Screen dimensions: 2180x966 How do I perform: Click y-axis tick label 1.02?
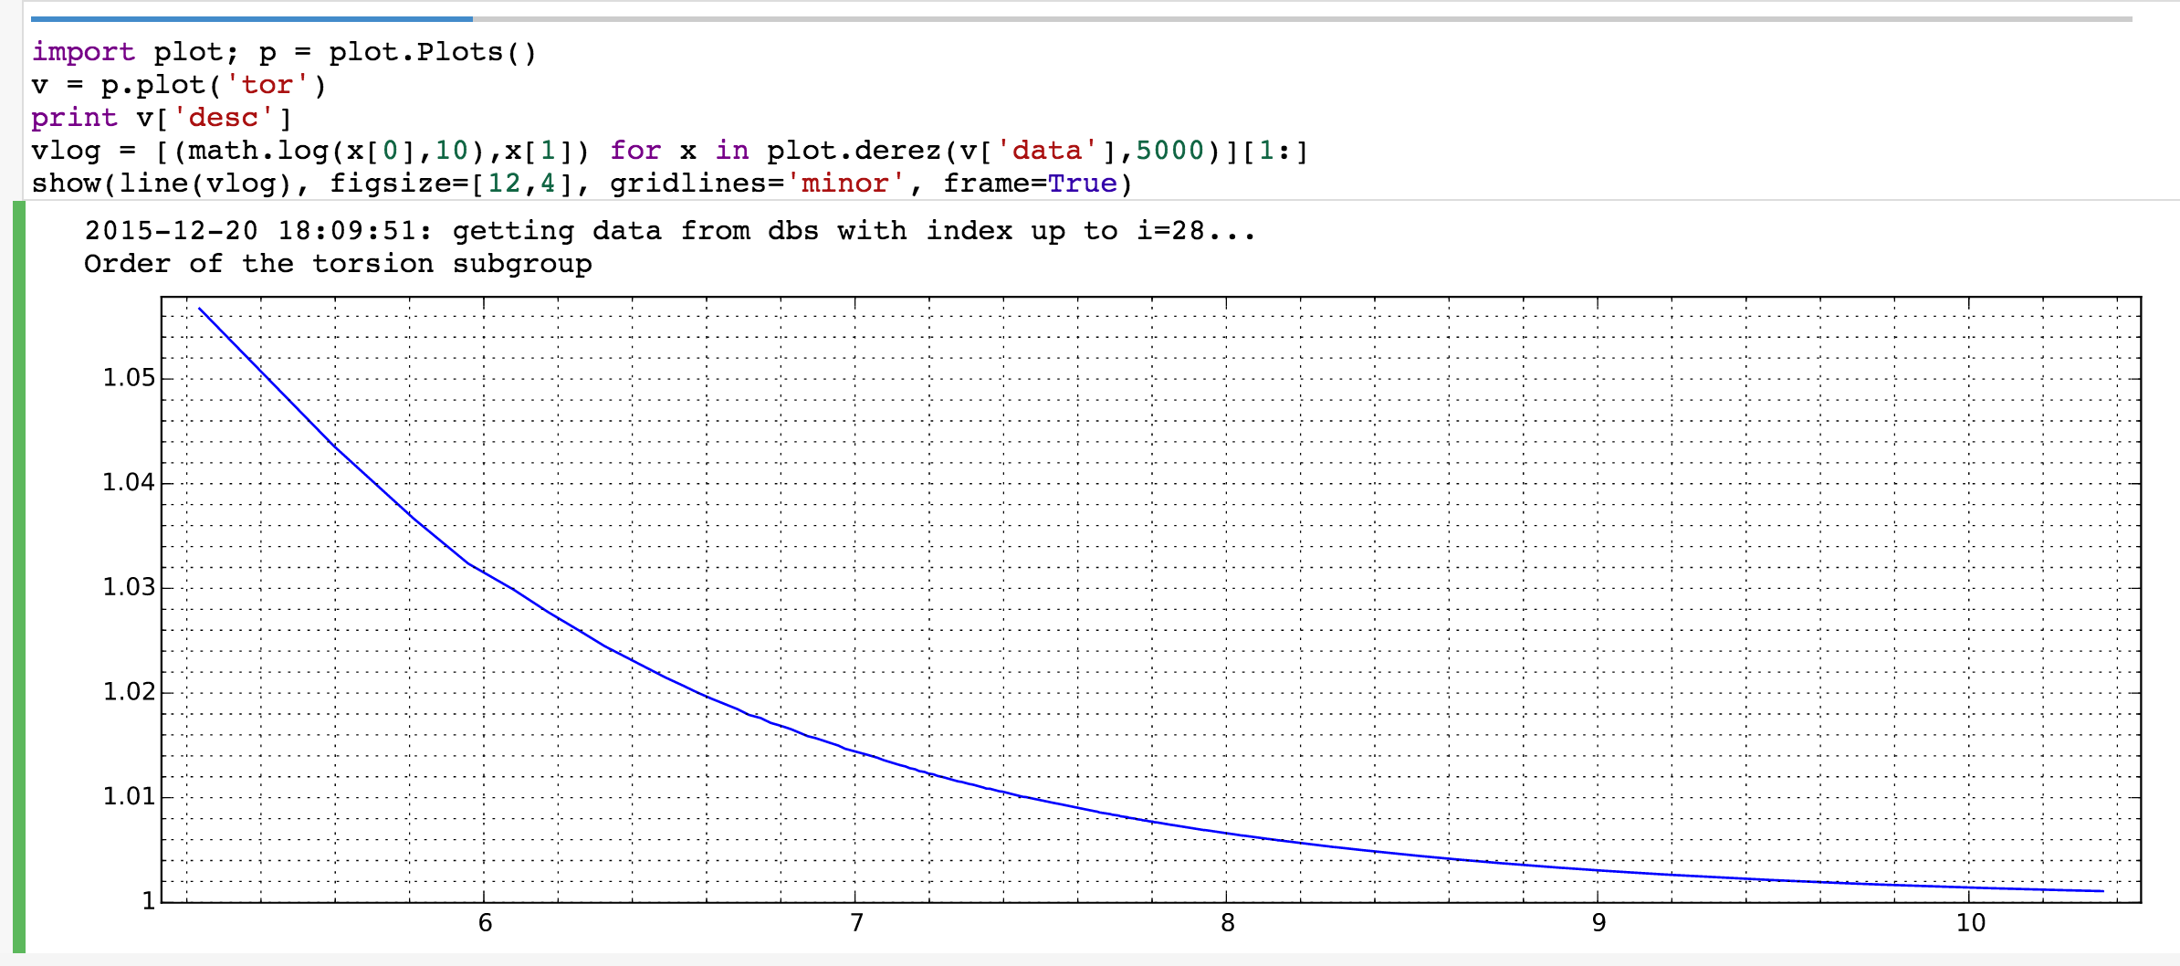(129, 692)
